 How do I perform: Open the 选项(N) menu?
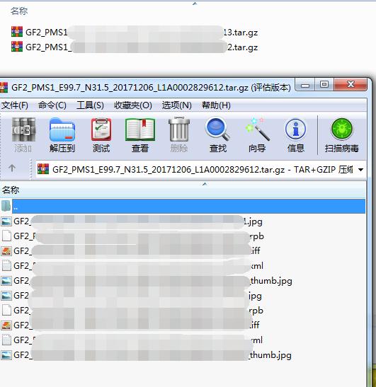[x=176, y=105]
